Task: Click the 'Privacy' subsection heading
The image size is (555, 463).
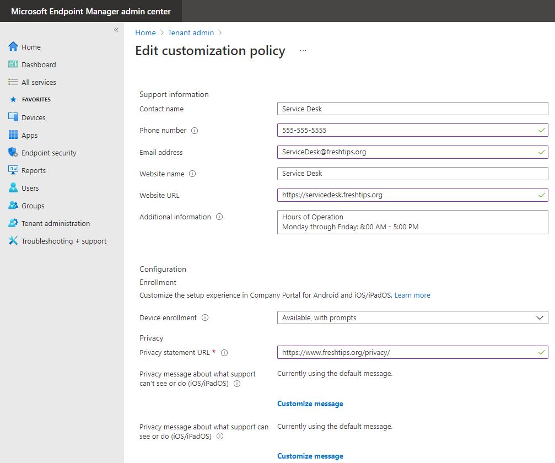Action: click(x=151, y=338)
